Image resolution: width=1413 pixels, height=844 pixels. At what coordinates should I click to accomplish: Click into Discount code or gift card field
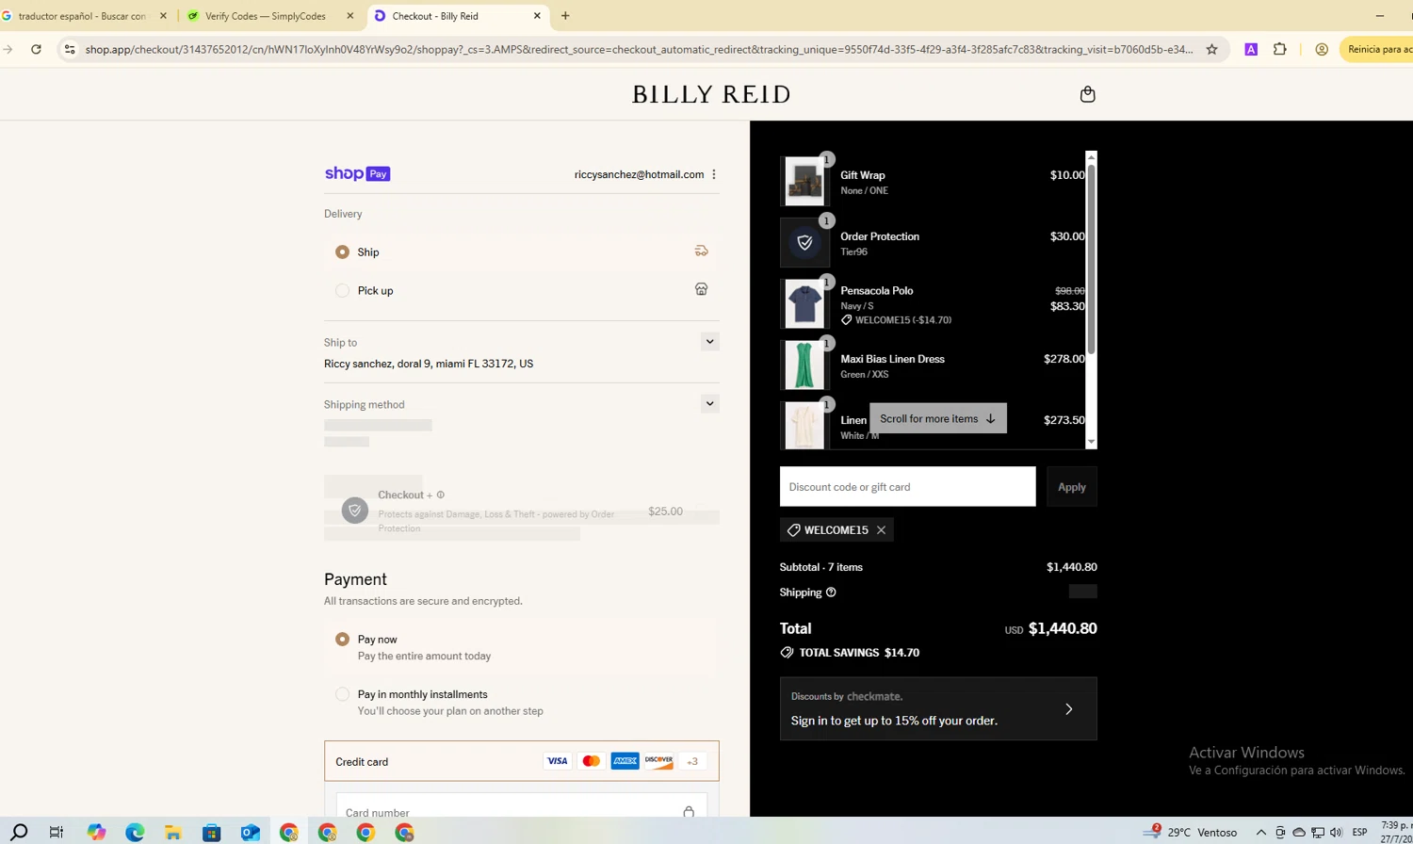tap(907, 487)
